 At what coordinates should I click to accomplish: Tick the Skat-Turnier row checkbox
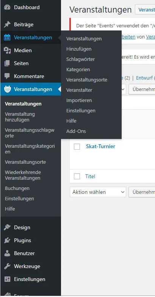pyautogui.click(x=77, y=147)
